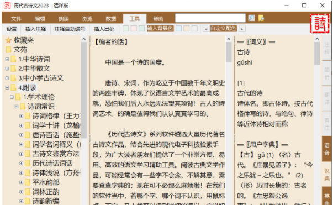Viewport: 333px width, 205px height.
Task: Switch to the 语音 side tab
Action: point(327,149)
